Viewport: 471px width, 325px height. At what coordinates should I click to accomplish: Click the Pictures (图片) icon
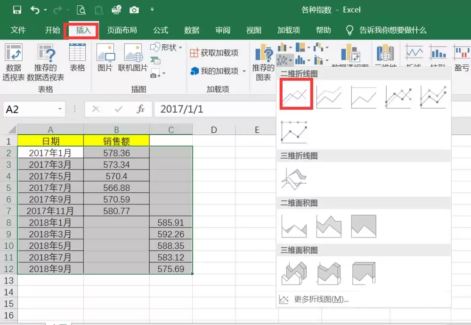coord(105,57)
